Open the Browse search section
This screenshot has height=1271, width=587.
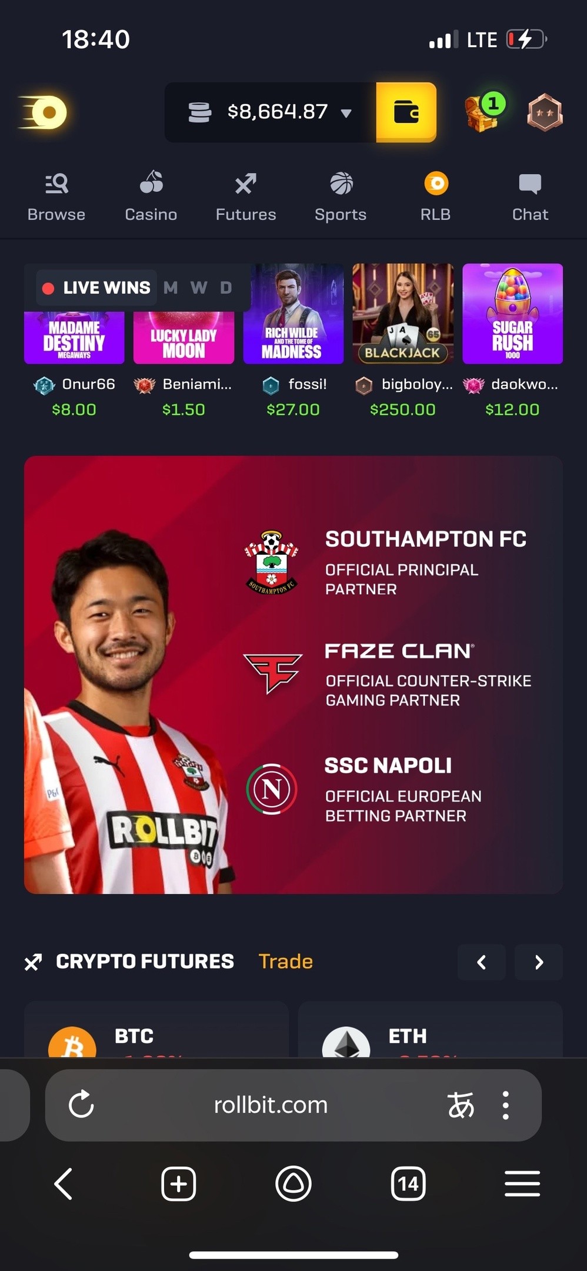pyautogui.click(x=56, y=197)
